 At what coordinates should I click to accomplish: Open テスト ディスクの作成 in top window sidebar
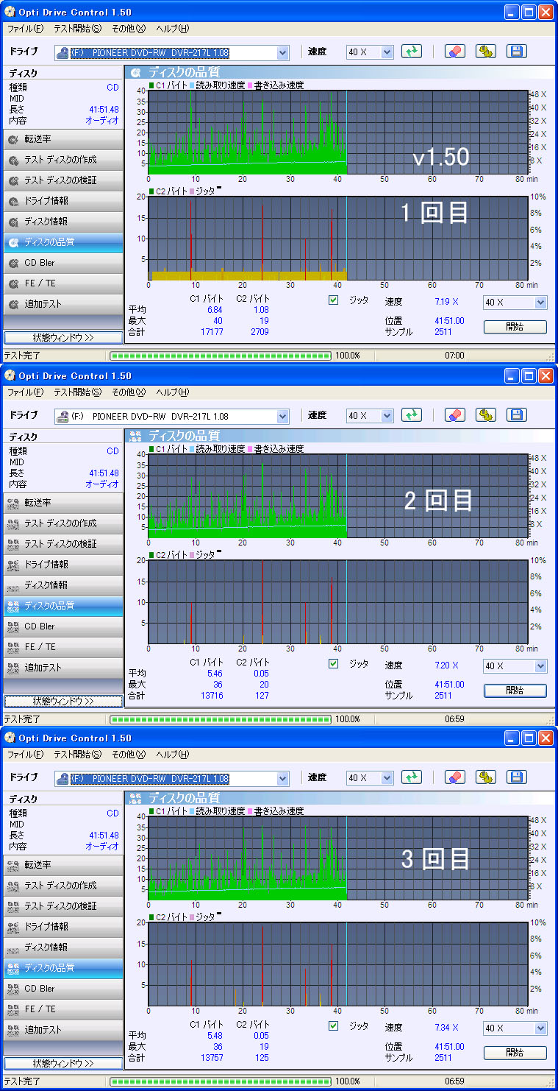click(x=63, y=160)
